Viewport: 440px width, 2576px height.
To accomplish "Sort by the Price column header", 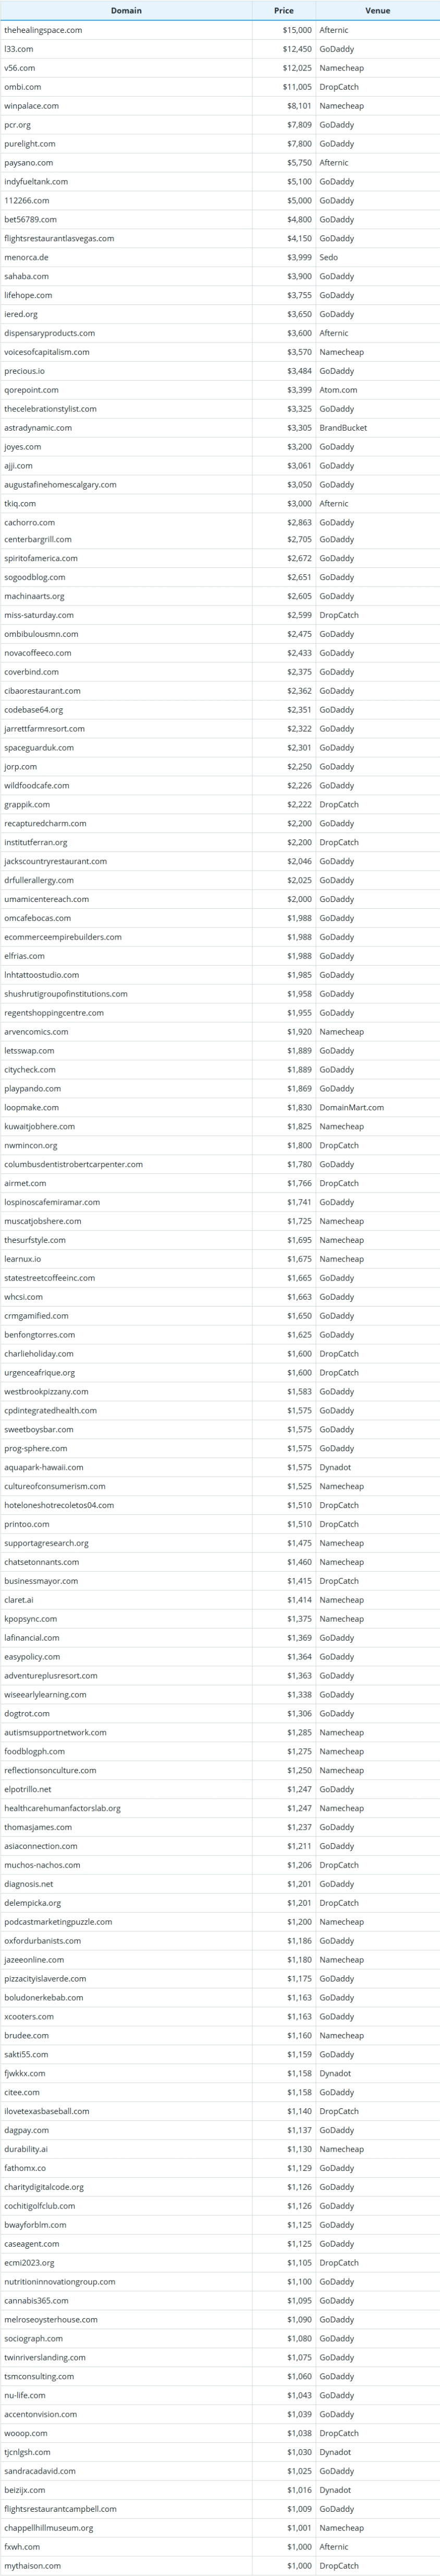I will 284,10.
